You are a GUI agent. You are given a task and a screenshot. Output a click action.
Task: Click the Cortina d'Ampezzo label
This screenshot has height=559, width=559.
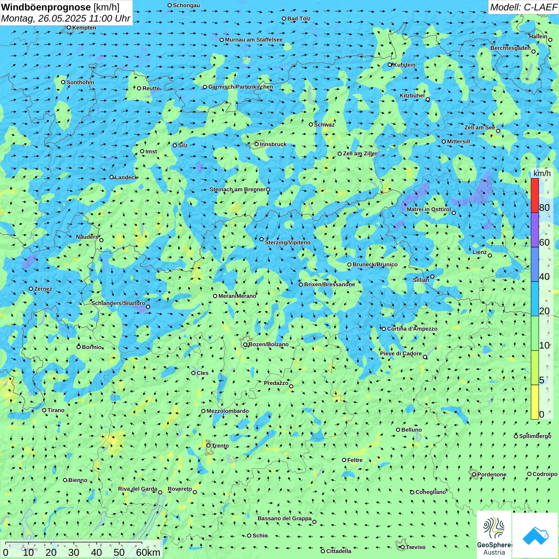pos(412,329)
